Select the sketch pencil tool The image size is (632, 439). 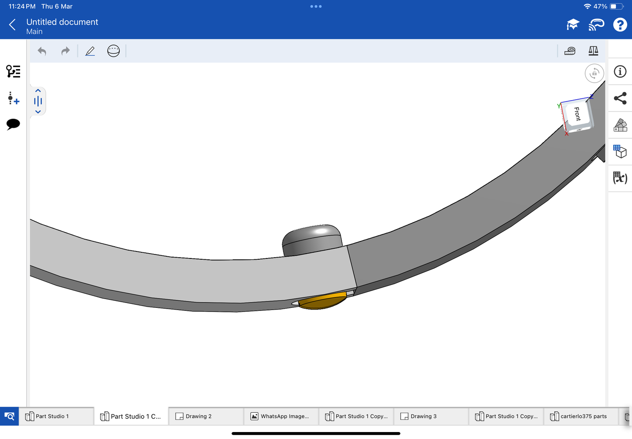90,51
